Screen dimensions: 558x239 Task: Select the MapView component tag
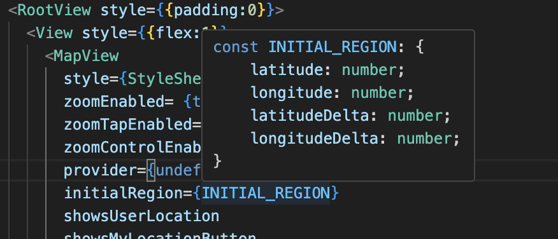[x=86, y=56]
